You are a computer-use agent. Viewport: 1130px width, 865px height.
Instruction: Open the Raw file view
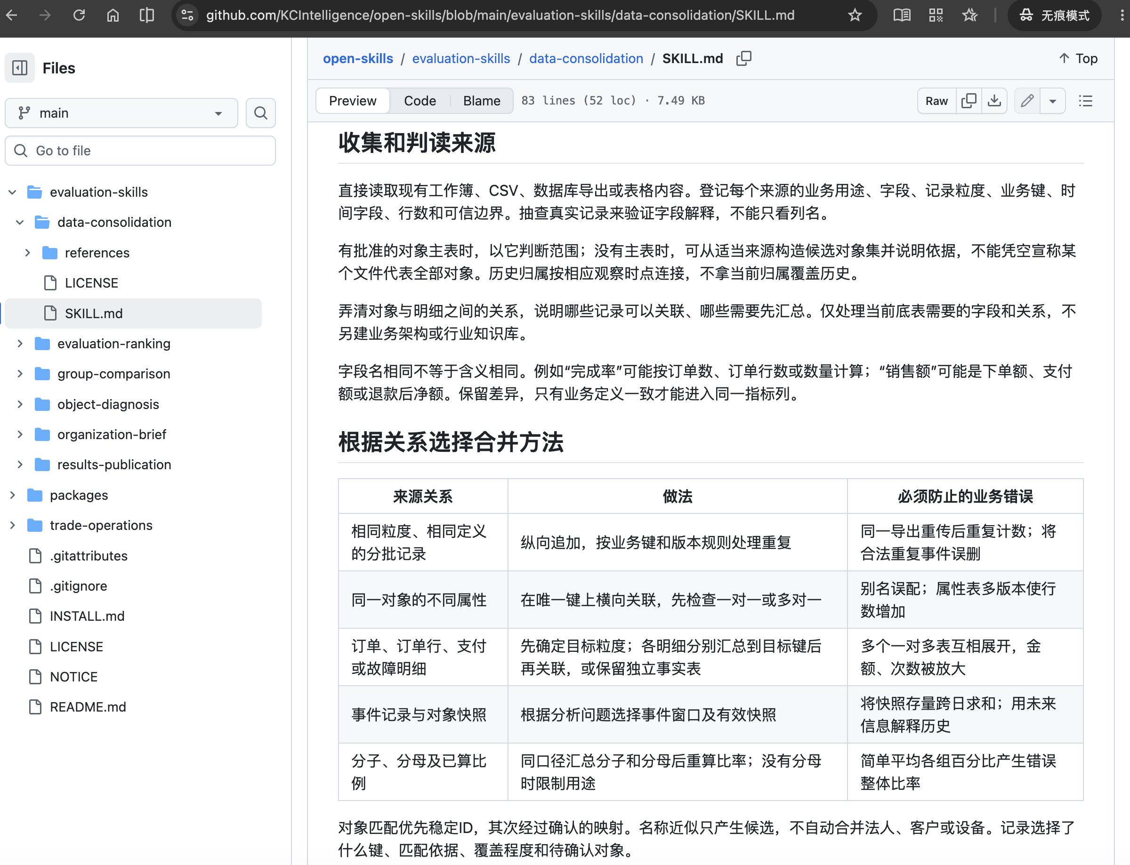[936, 100]
